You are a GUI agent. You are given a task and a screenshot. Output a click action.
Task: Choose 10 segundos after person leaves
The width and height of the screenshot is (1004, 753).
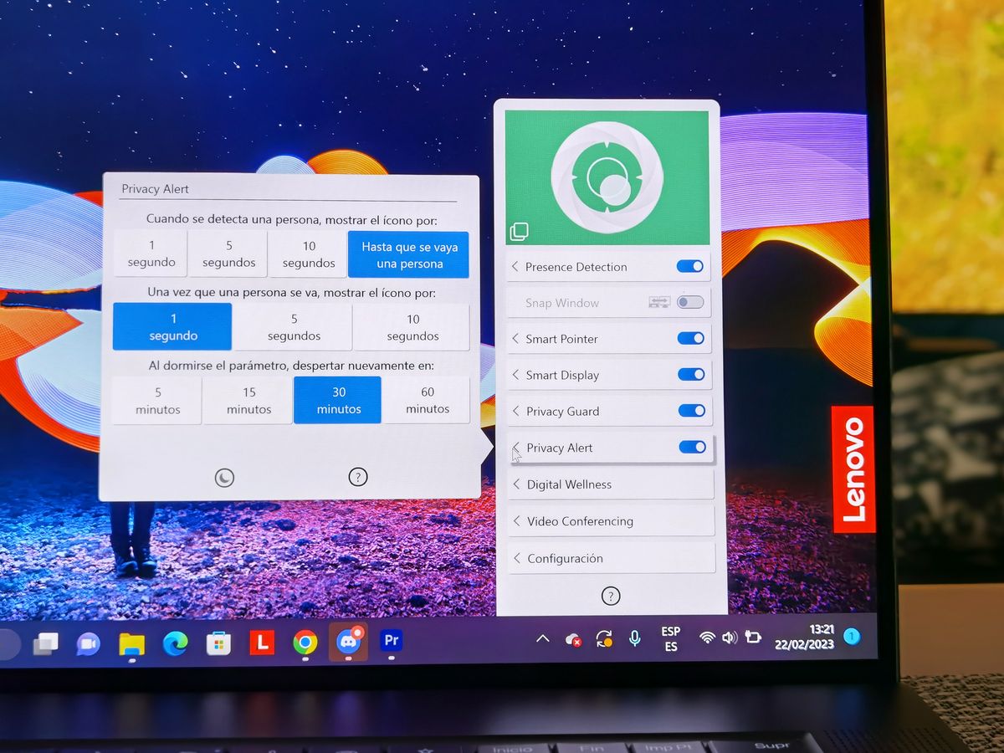tap(412, 327)
